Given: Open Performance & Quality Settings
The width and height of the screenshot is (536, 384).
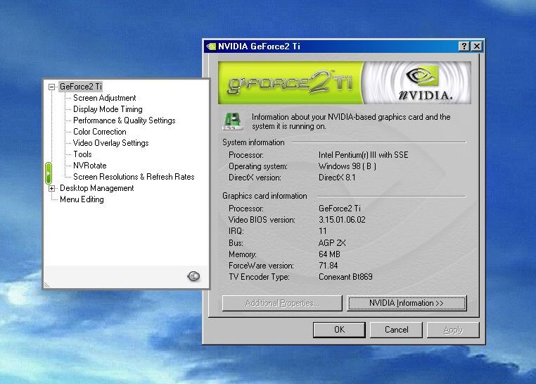Looking at the screenshot, I should coord(124,120).
